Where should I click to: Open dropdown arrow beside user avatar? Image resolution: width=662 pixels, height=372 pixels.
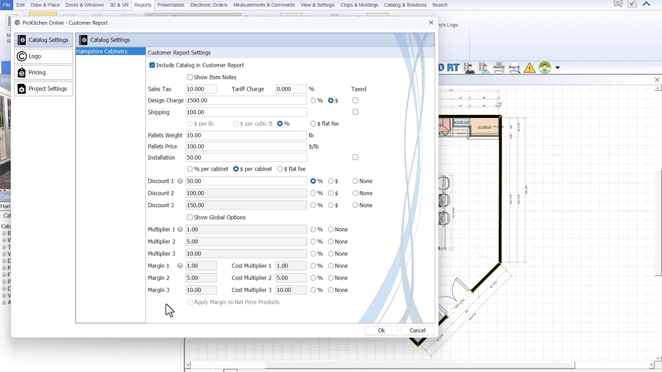[x=557, y=68]
